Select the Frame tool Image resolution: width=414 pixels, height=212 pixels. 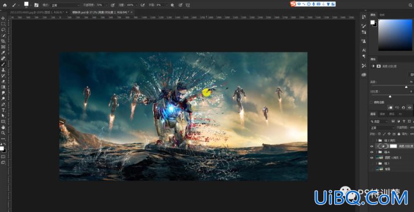coord(3,47)
